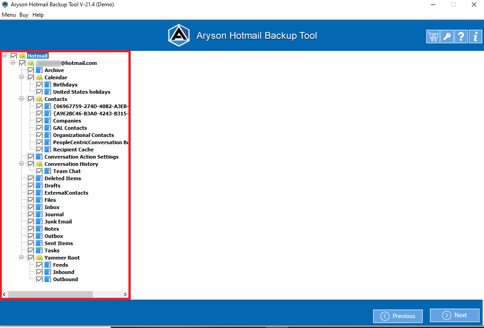The width and height of the screenshot is (484, 328).
Task: Click the Deleted Items folder icon
Action: [x=39, y=178]
